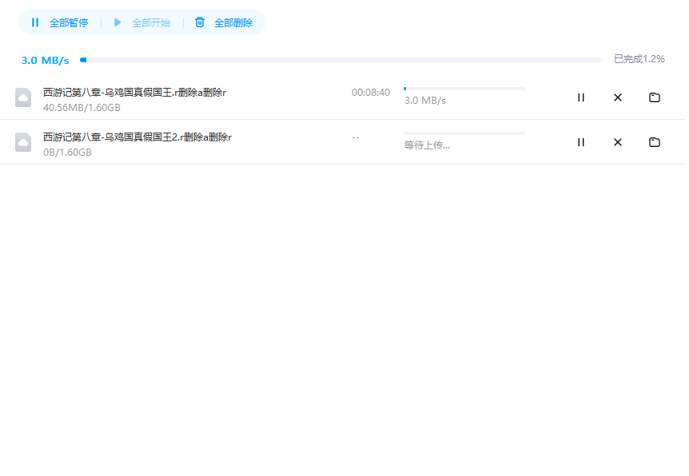Click file icon of 乌鸡国真假国王2.r row

click(x=23, y=142)
